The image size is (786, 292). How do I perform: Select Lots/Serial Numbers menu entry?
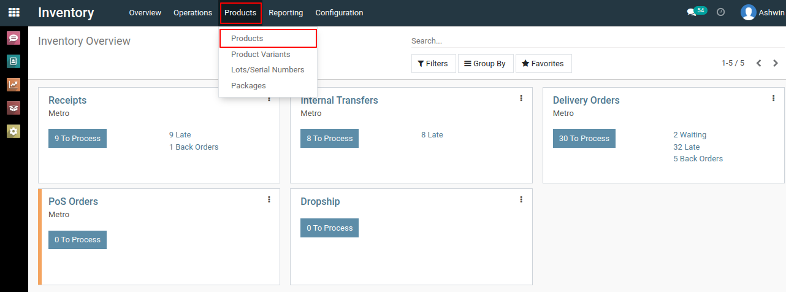point(268,70)
